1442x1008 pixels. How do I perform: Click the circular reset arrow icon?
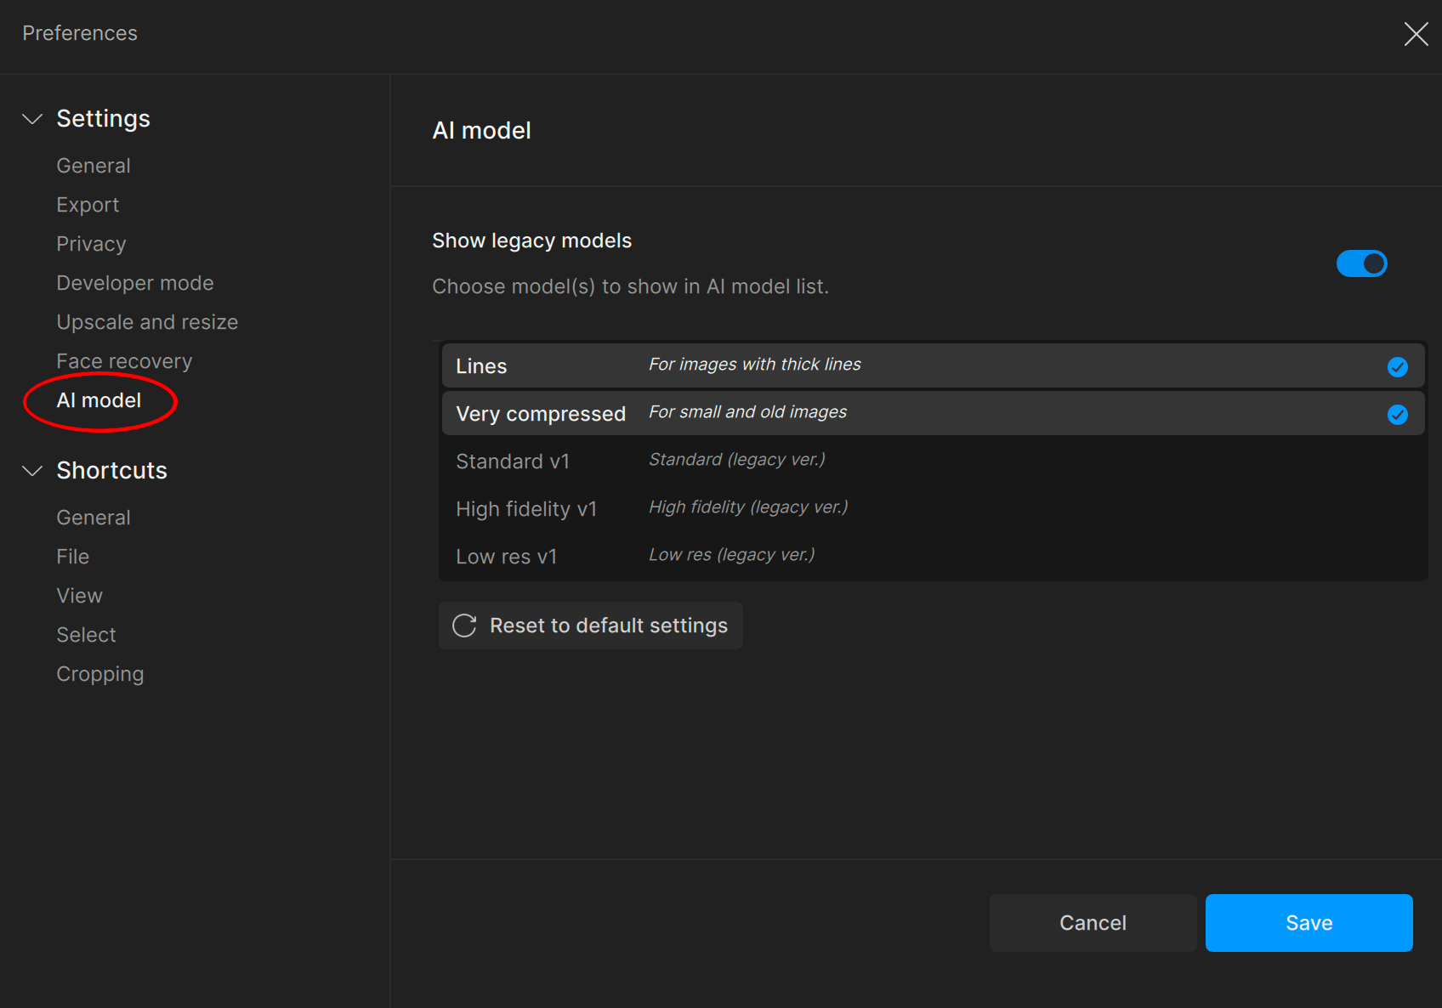click(464, 626)
